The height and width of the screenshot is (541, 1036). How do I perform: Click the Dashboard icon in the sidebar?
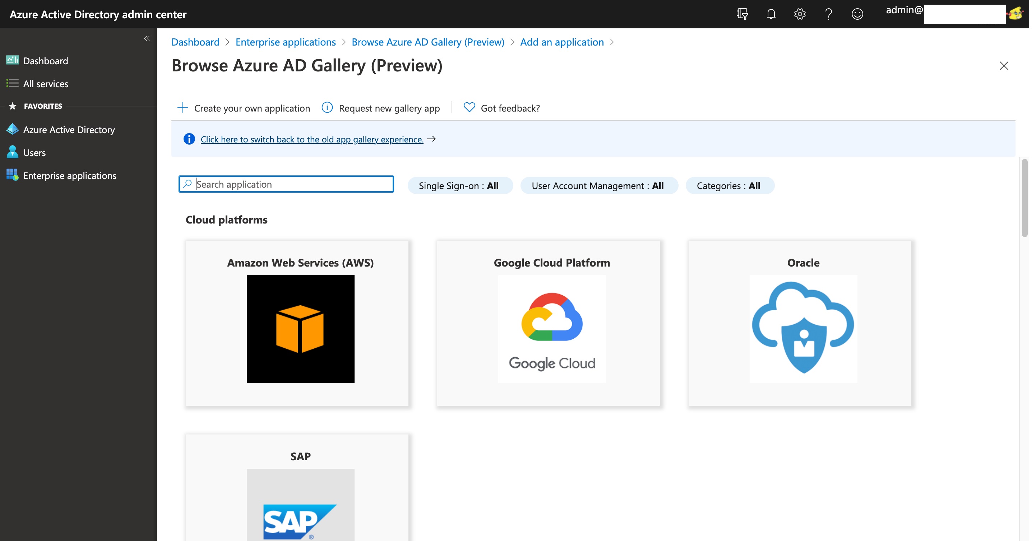(13, 60)
